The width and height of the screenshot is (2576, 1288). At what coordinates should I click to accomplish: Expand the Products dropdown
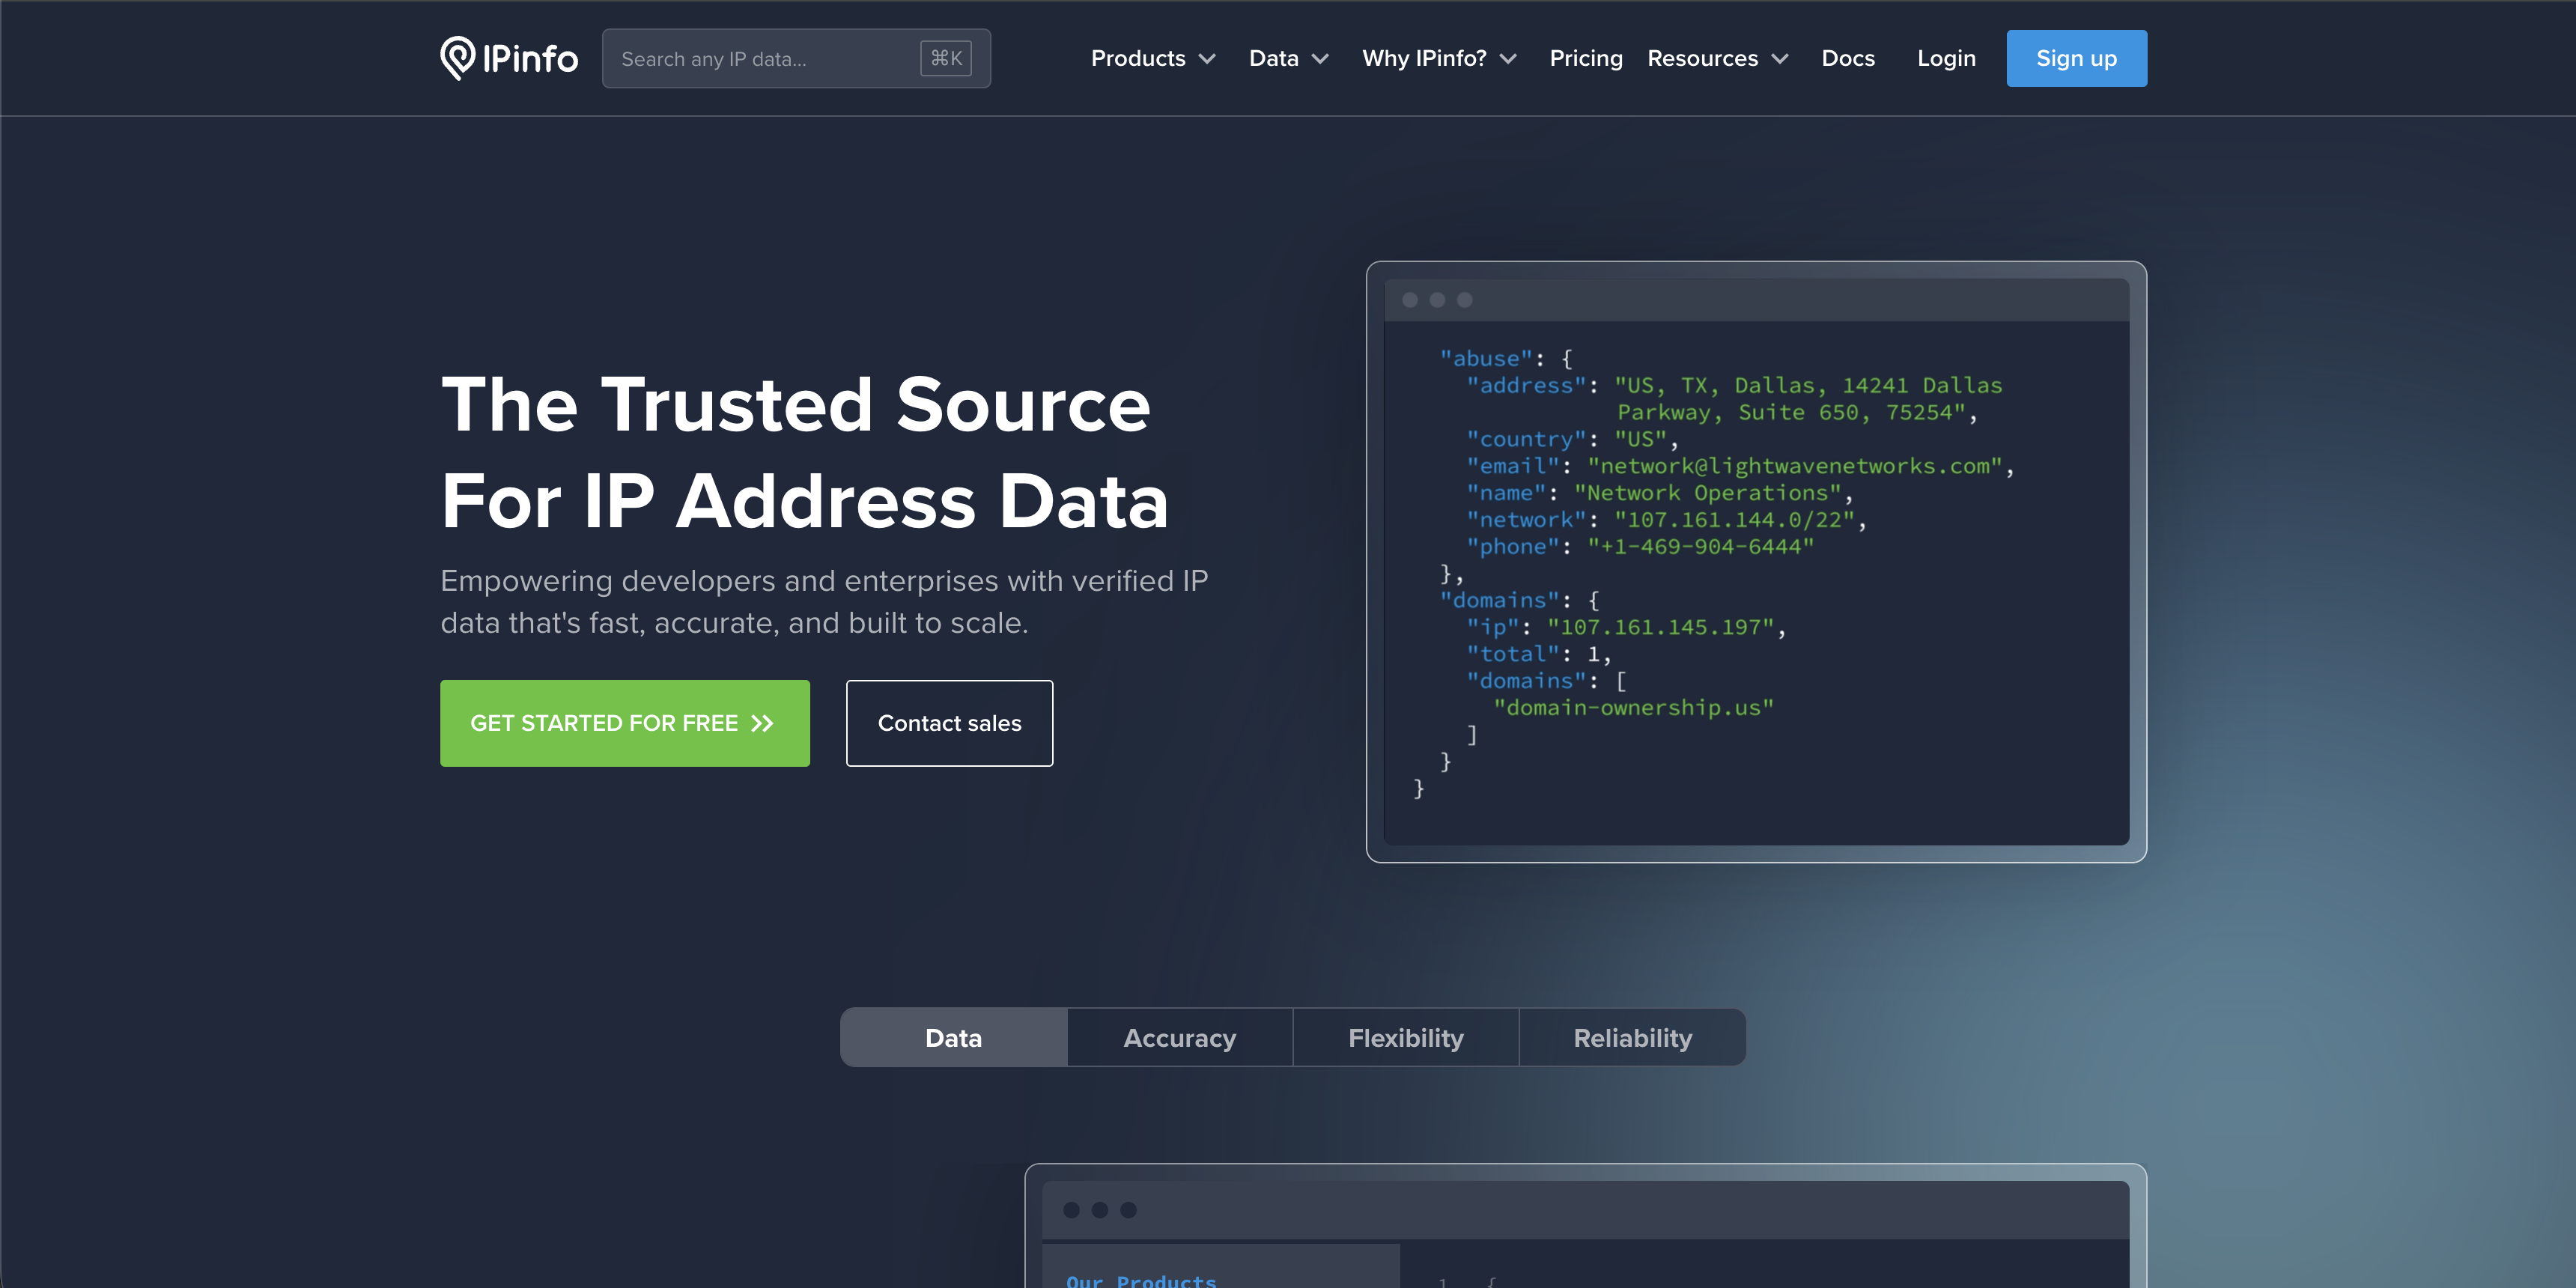click(x=1153, y=58)
